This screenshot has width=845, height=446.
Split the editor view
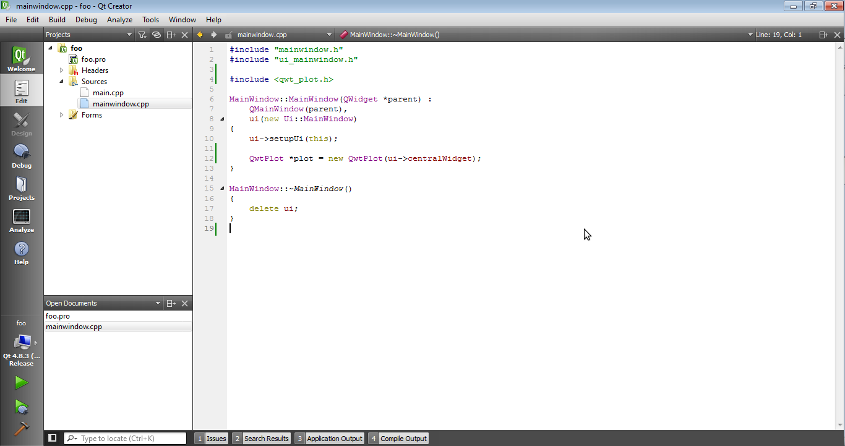point(824,35)
